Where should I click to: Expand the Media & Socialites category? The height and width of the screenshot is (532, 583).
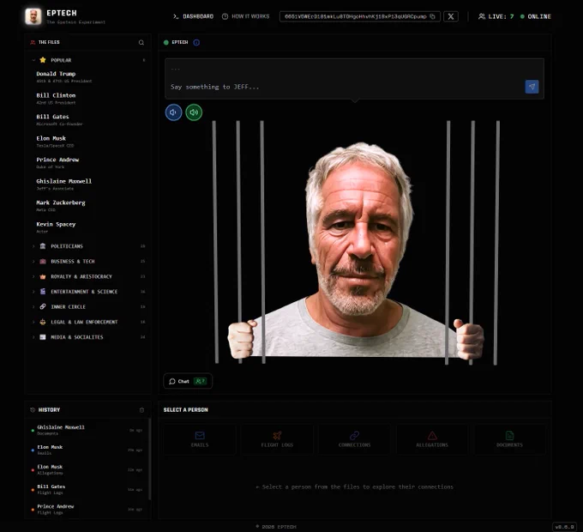coord(88,337)
